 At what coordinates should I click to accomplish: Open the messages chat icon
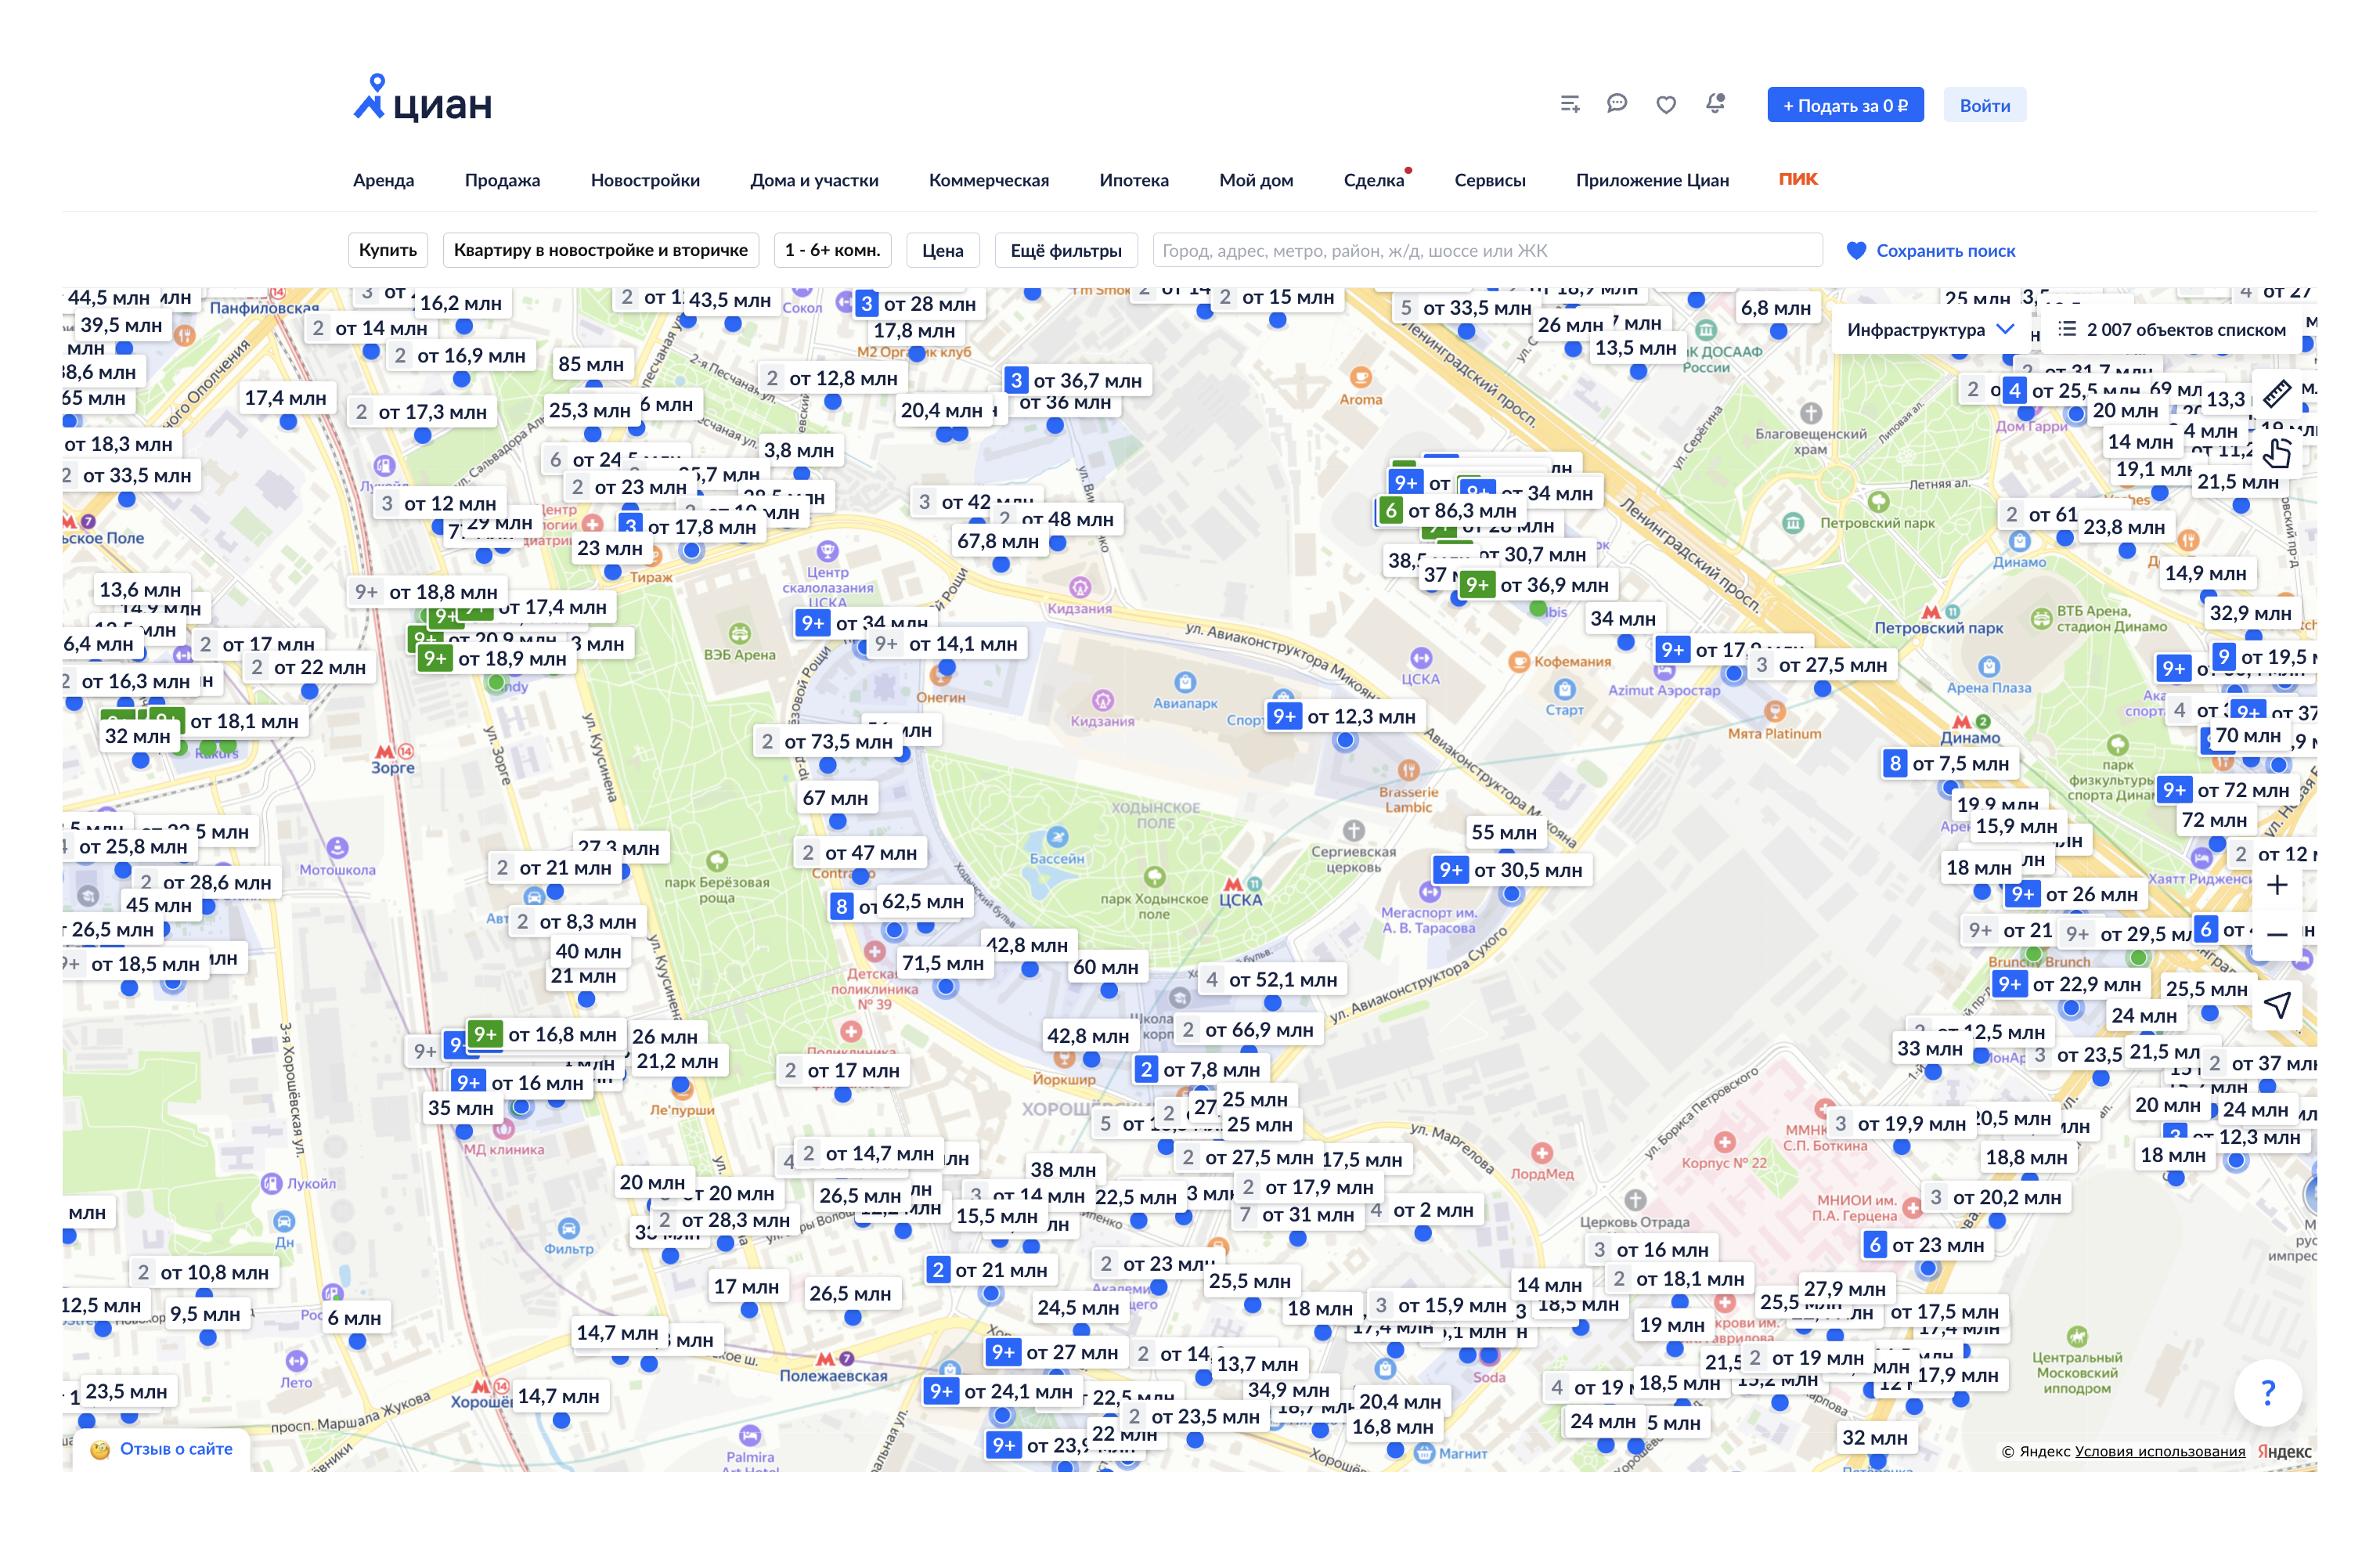point(1617,104)
